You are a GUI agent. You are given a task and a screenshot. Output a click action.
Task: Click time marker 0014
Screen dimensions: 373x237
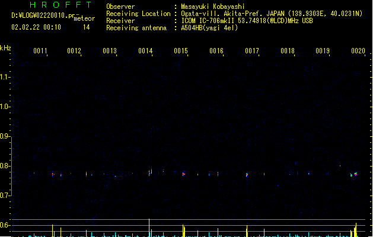145,51
